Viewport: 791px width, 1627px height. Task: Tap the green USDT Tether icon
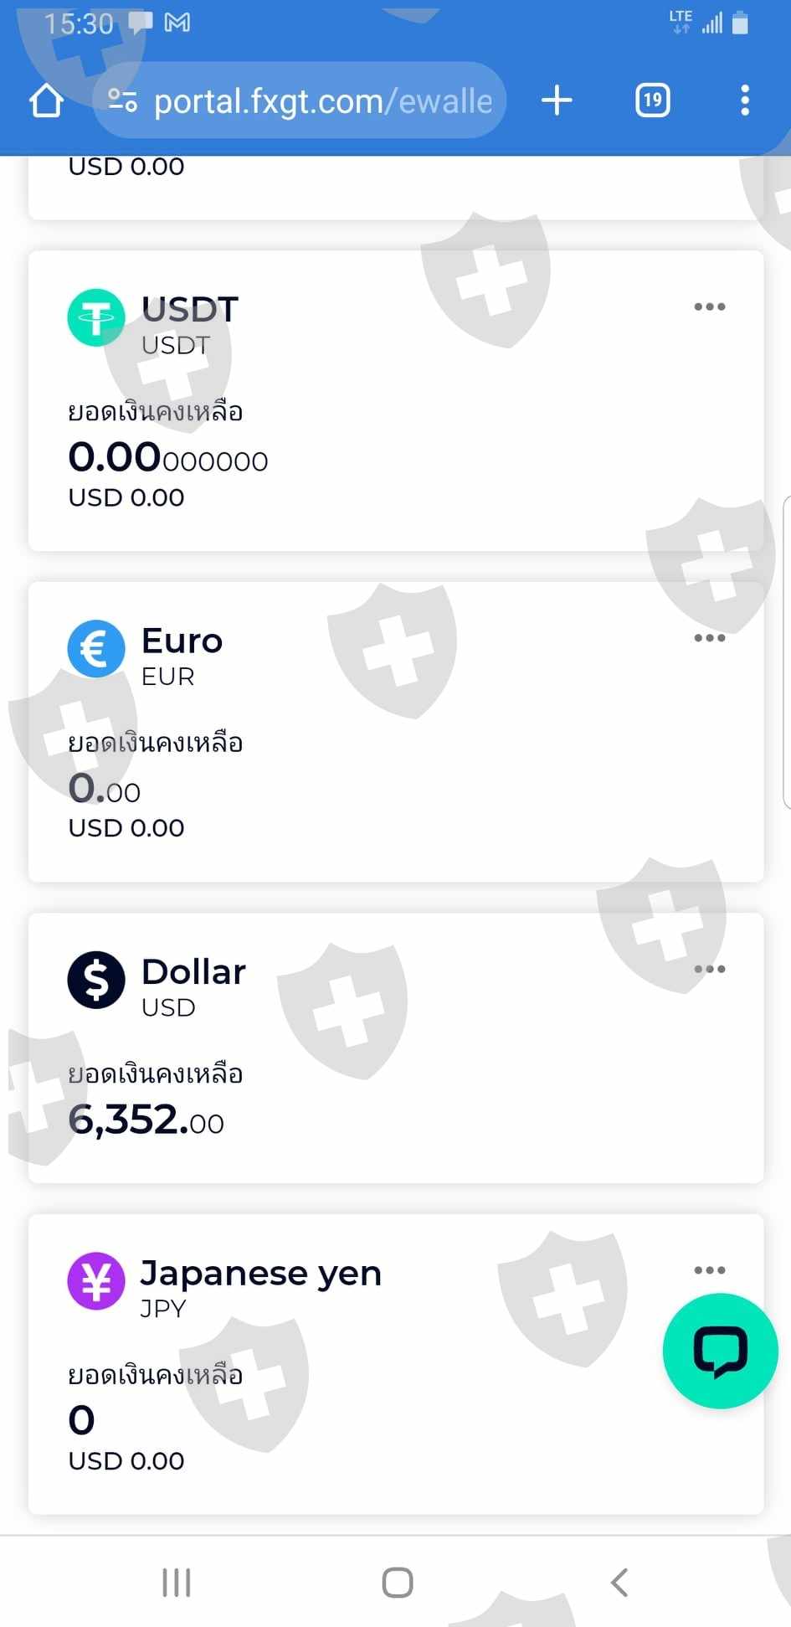tap(96, 317)
